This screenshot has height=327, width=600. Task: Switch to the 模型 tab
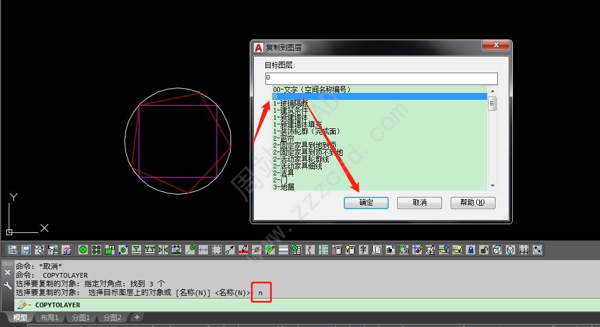click(x=20, y=318)
